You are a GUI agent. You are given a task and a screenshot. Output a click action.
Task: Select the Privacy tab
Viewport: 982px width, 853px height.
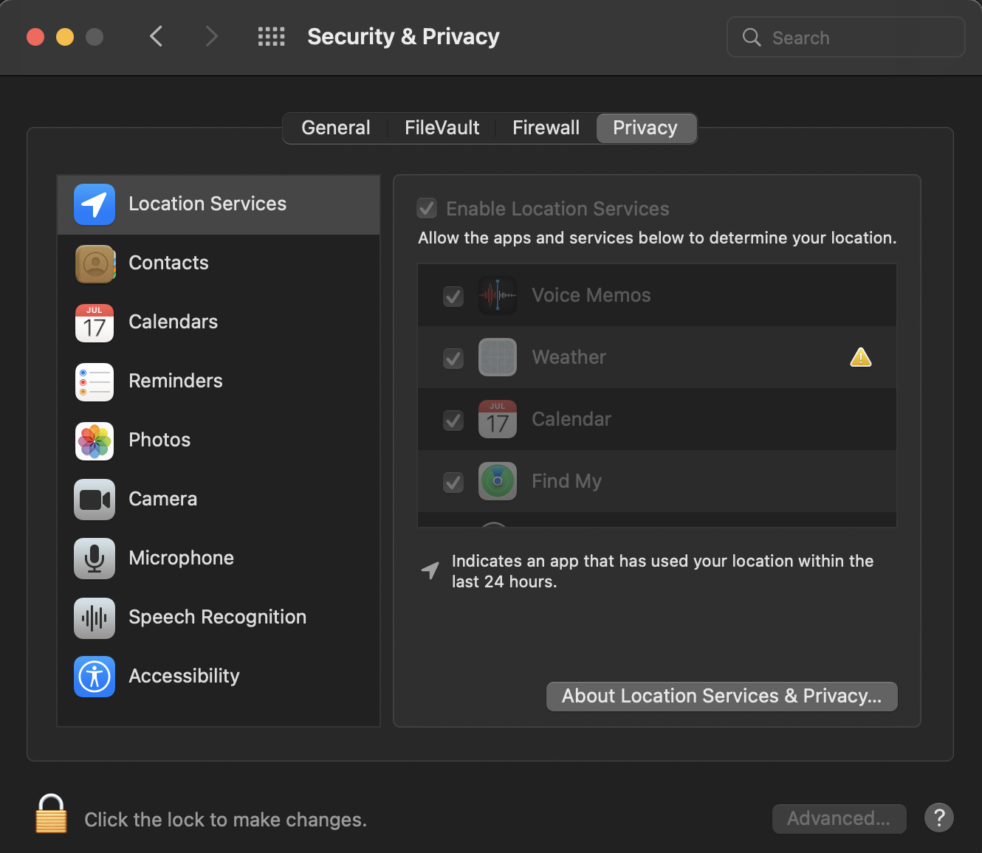[x=645, y=128]
